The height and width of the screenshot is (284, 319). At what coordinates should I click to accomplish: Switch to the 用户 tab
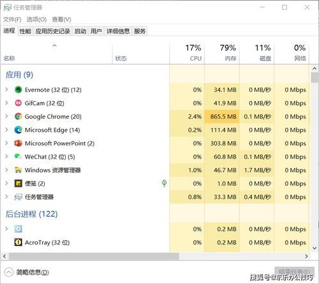96,31
